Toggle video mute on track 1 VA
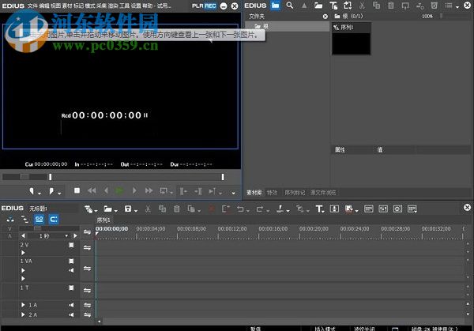The height and width of the screenshot is (331, 474). (x=71, y=261)
